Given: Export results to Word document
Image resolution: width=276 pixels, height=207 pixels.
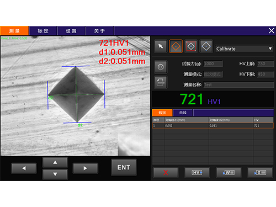Looking at the screenshot, I should (x=229, y=172).
